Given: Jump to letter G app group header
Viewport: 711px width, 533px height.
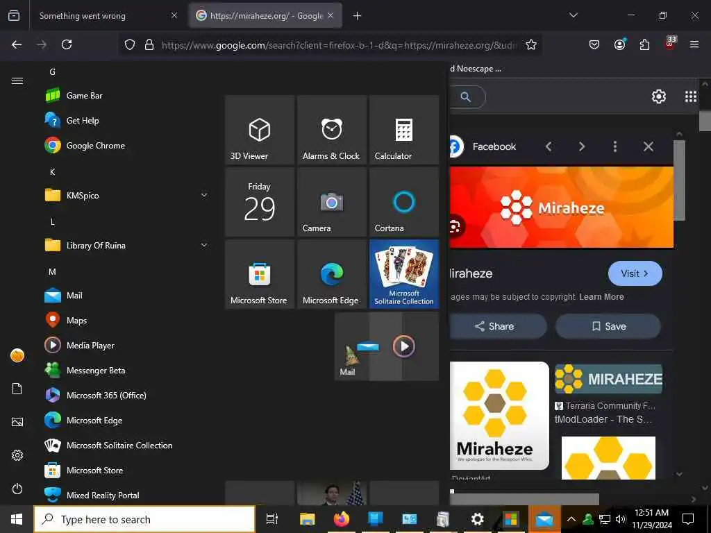Looking at the screenshot, I should [52, 71].
